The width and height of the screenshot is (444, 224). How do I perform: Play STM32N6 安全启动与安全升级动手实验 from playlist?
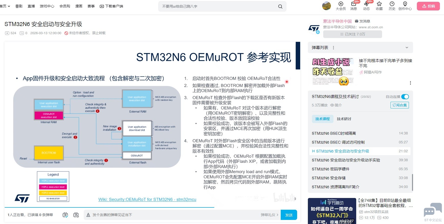point(360,160)
